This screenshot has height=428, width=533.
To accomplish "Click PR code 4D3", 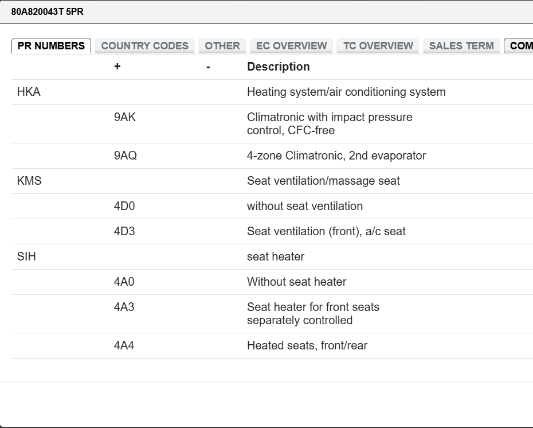I will (x=124, y=231).
